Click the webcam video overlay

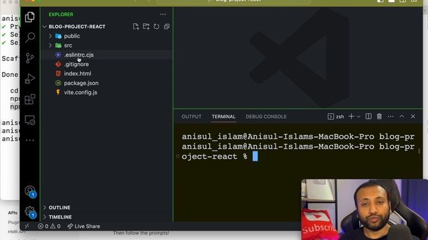[364, 209]
